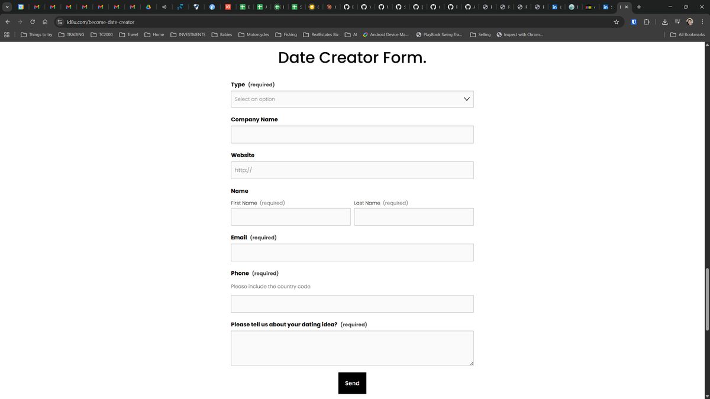Open the TRADING bookmarks folder
The height and width of the screenshot is (399, 710).
click(x=72, y=35)
